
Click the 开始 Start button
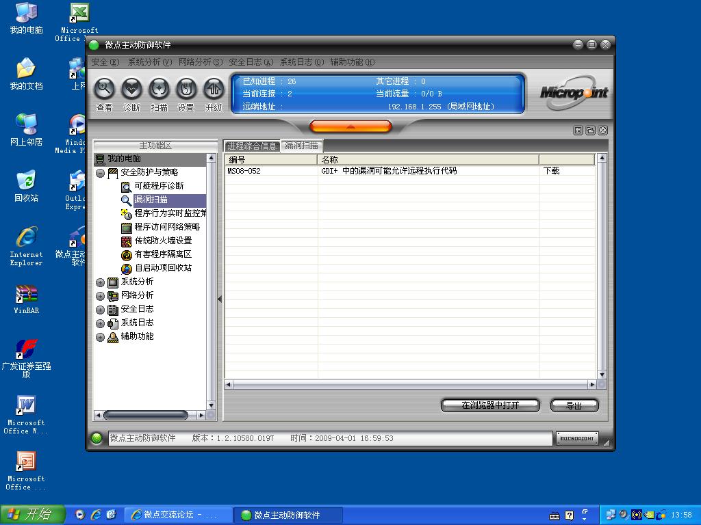[x=32, y=515]
